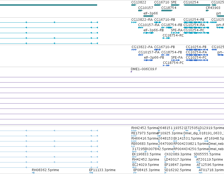The height and width of the screenshot is (174, 224).
Task: Select transcript CG13822-RA
Action: click(x=142, y=20)
